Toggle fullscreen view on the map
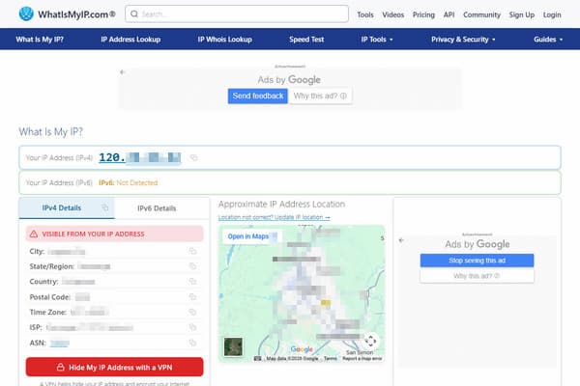Image resolution: width=580 pixels, height=386 pixels. [x=370, y=341]
